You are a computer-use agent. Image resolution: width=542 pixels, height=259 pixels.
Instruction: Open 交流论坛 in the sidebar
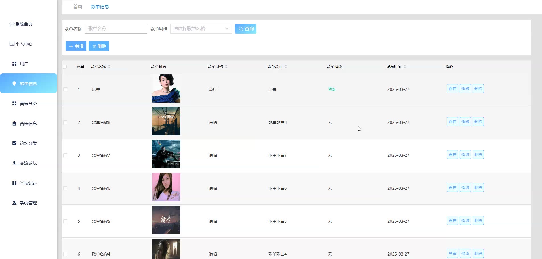click(28, 163)
